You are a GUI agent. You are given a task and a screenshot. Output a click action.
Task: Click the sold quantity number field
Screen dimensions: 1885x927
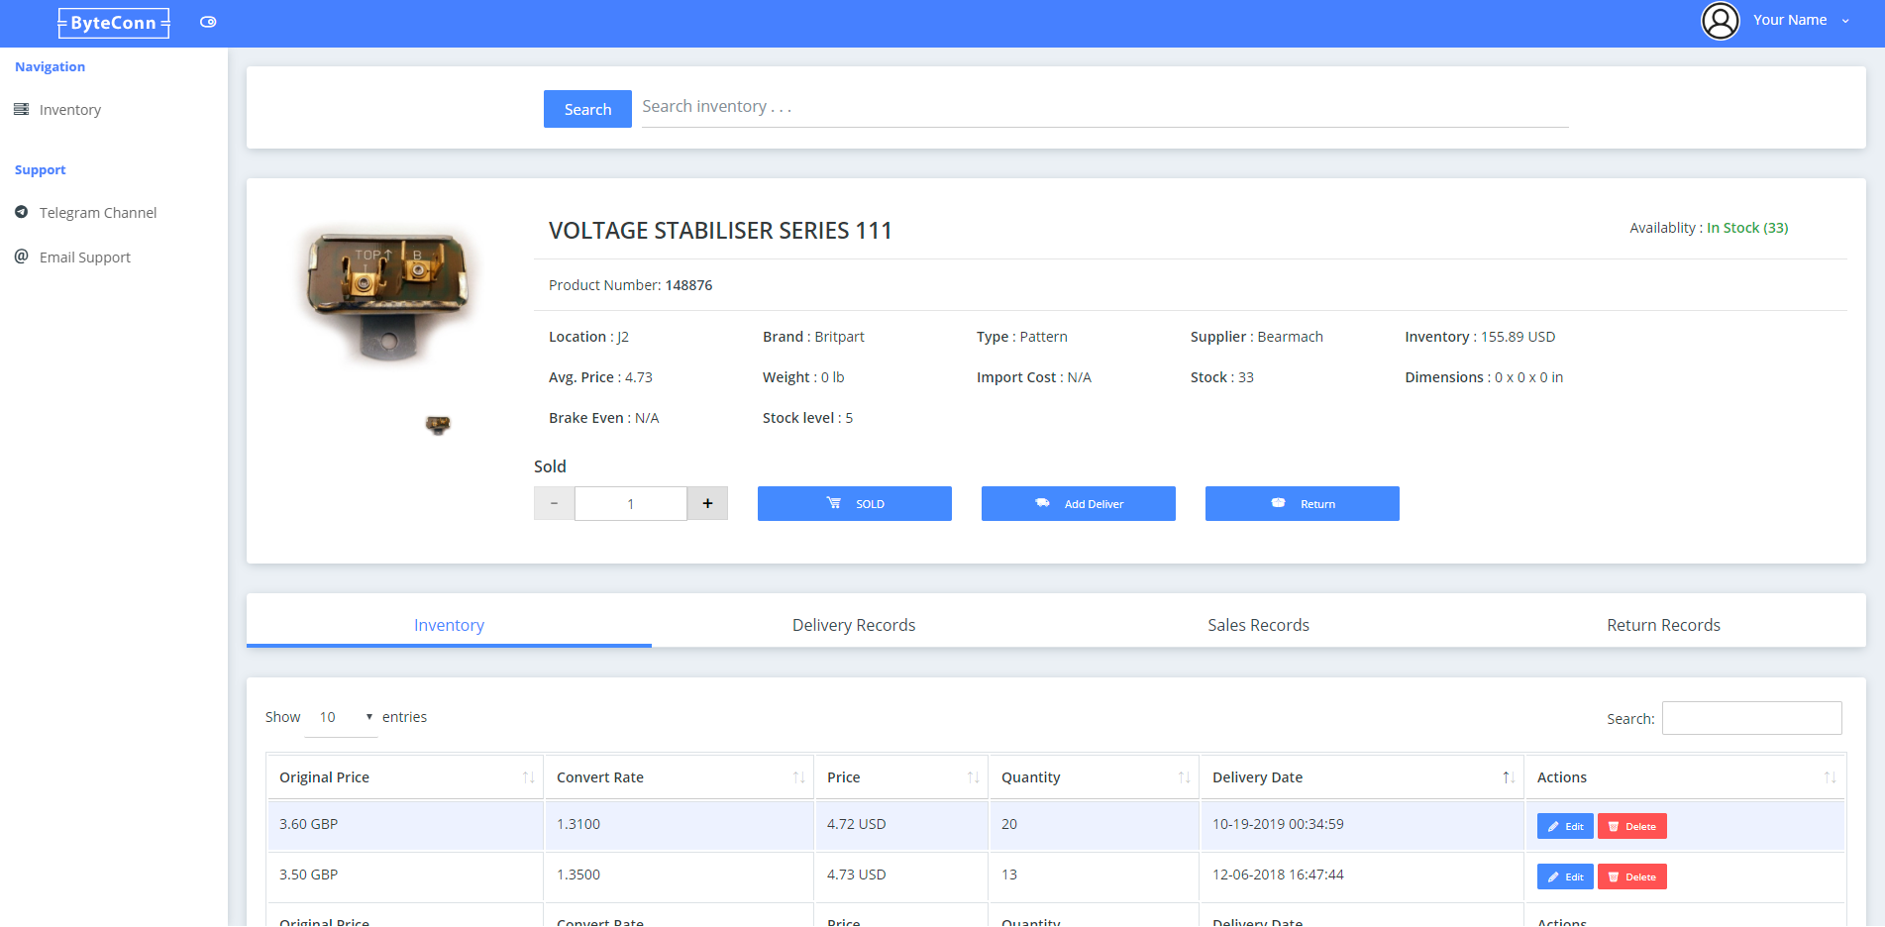pyautogui.click(x=631, y=503)
